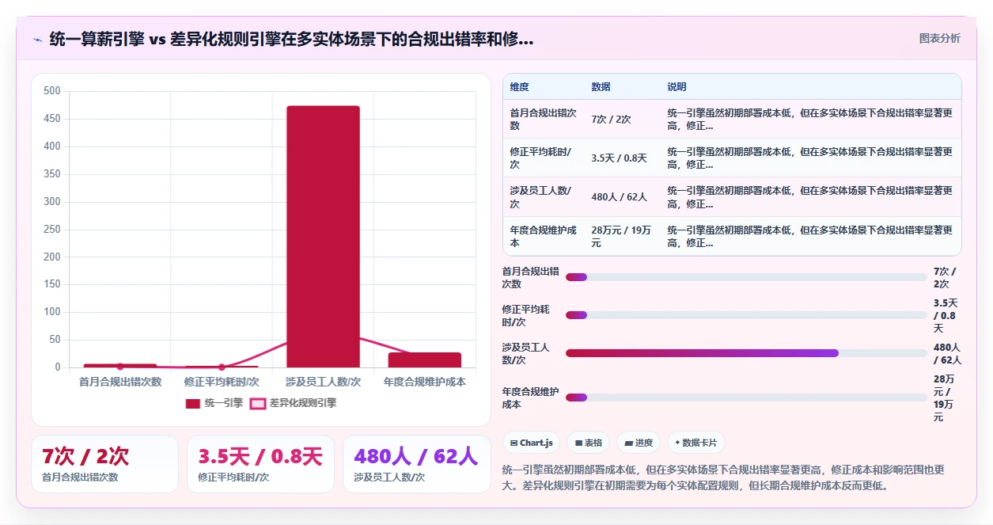993x525 pixels.
Task: Click the chart title heading text
Action: (291, 39)
